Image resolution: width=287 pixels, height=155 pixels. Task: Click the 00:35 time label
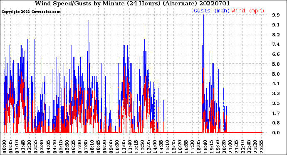(x=11, y=147)
